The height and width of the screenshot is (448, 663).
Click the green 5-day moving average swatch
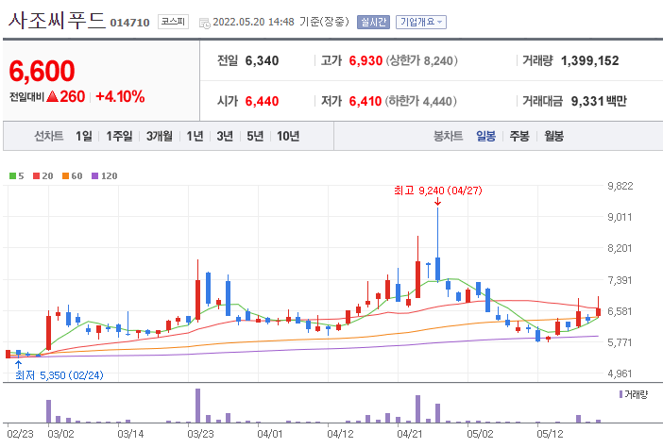12,176
